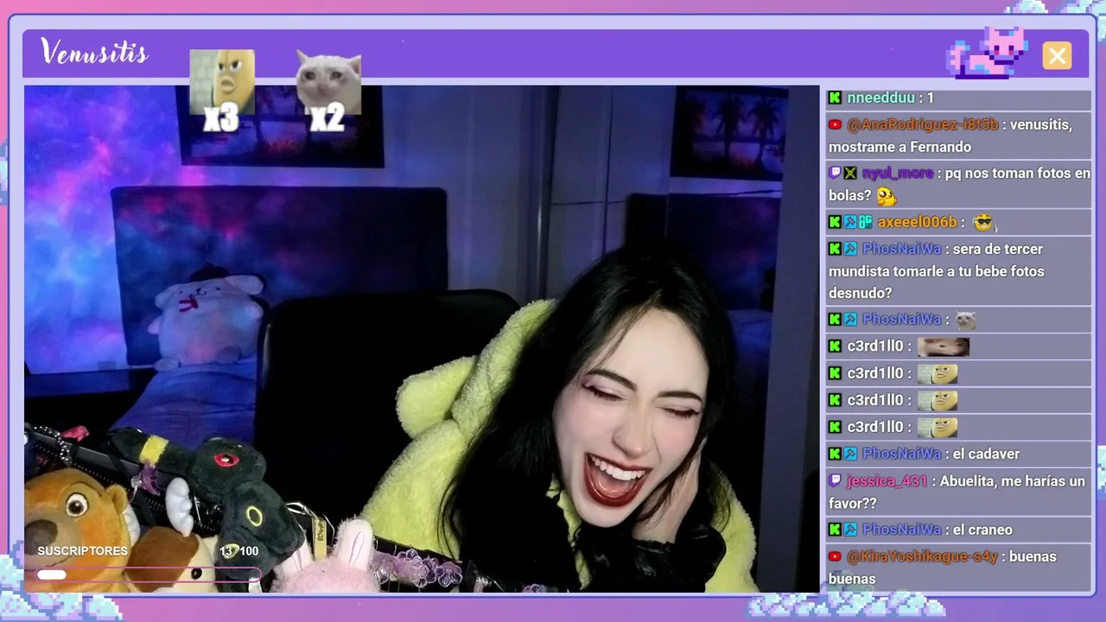Click the YouTube icon beside @KiraYoshikague-s4y
The width and height of the screenshot is (1106, 622).
point(835,556)
